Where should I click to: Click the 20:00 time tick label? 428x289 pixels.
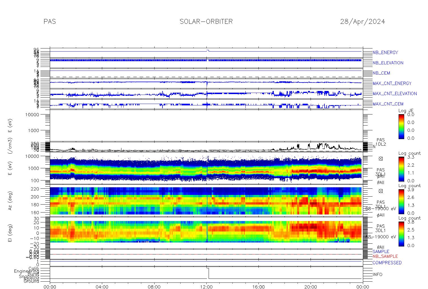[311, 287]
